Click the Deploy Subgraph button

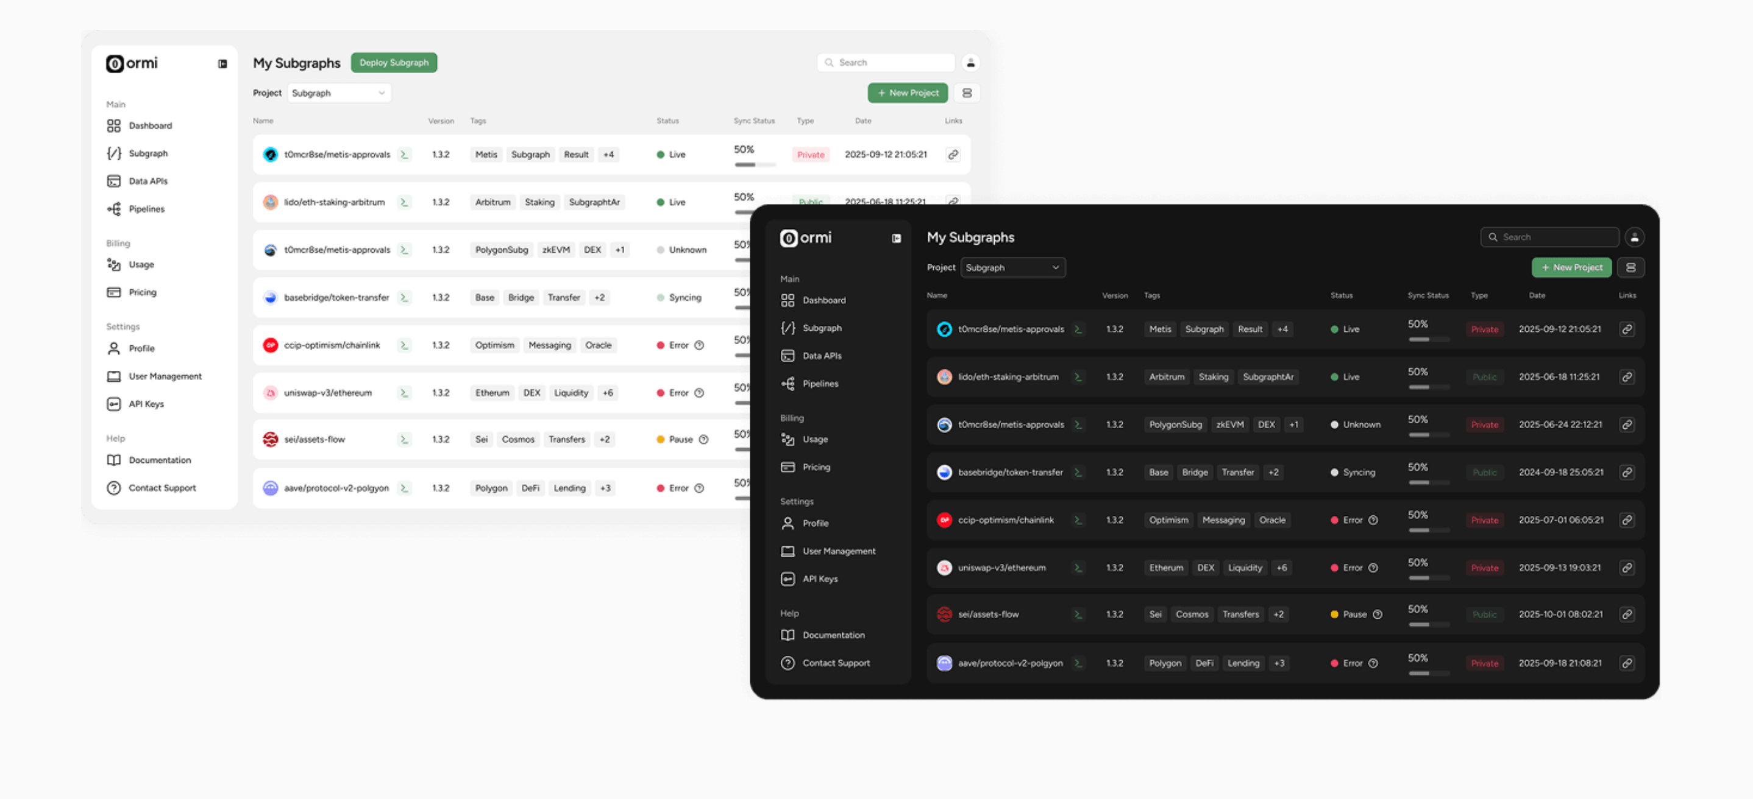click(x=393, y=63)
